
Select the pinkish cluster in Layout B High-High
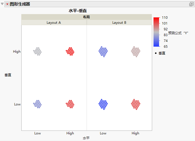136,52
